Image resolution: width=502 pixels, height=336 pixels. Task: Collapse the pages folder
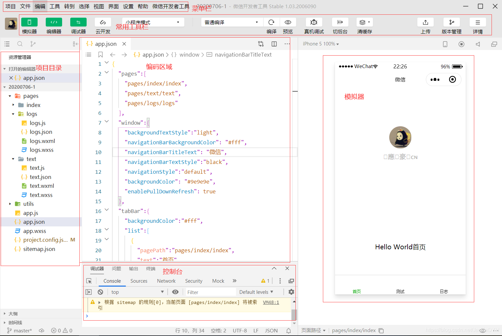point(10,96)
